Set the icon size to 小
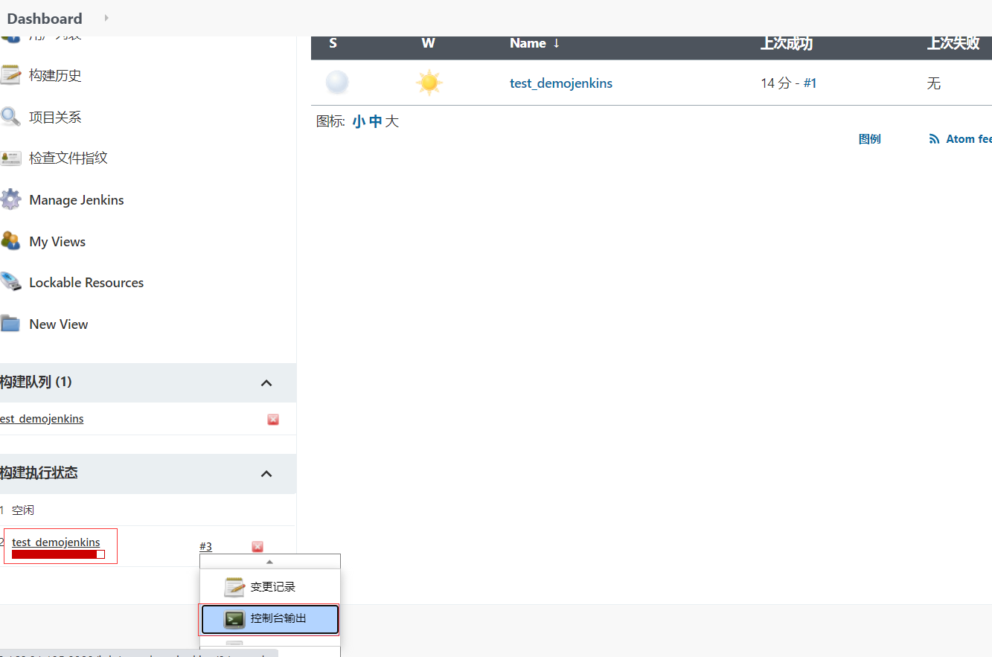This screenshot has height=657, width=992. pos(359,121)
